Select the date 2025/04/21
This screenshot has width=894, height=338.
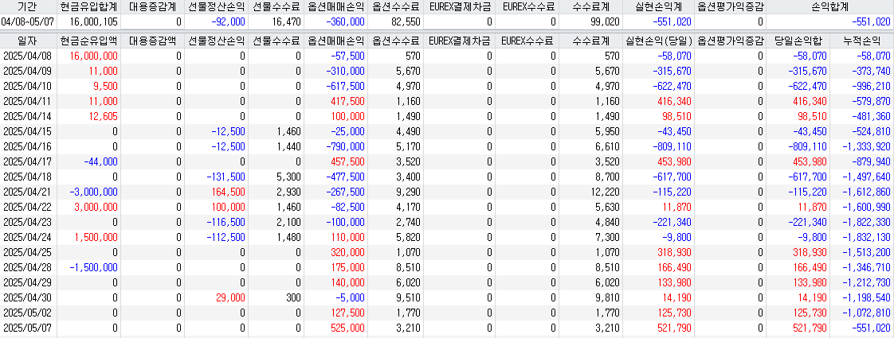[27, 192]
